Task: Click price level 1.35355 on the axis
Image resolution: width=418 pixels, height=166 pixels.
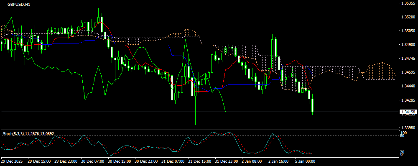Action: (x=408, y=3)
